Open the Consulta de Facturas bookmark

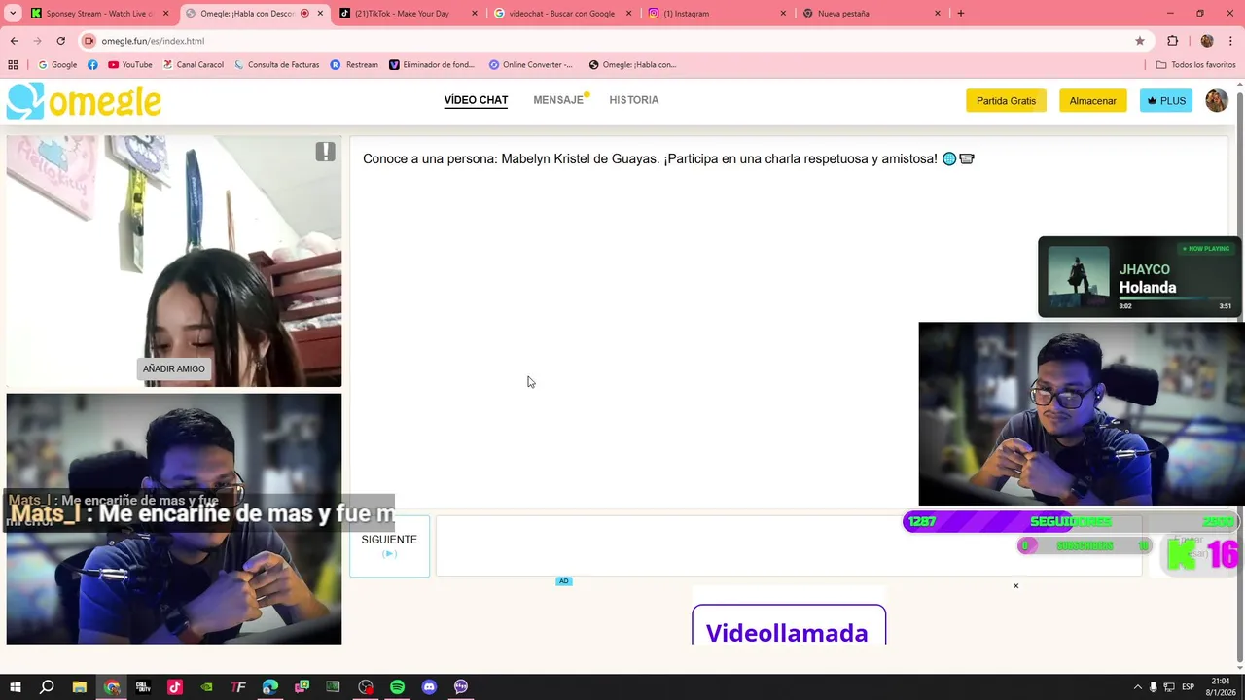[276, 65]
